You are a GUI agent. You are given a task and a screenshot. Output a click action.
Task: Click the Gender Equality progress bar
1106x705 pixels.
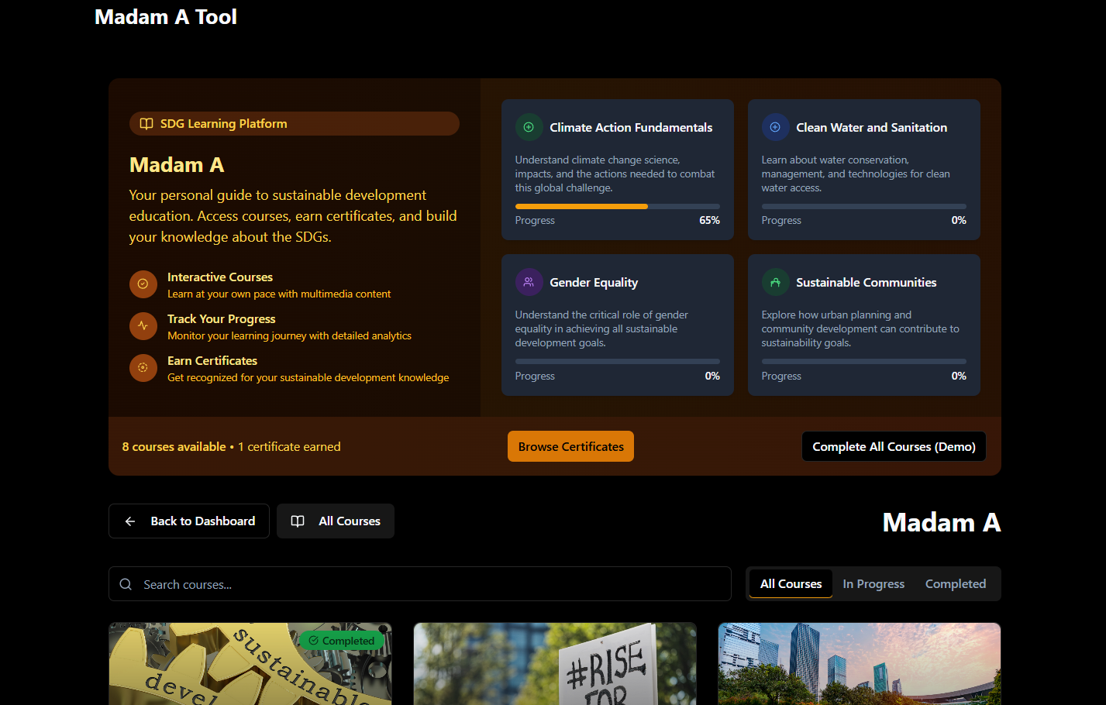point(618,361)
